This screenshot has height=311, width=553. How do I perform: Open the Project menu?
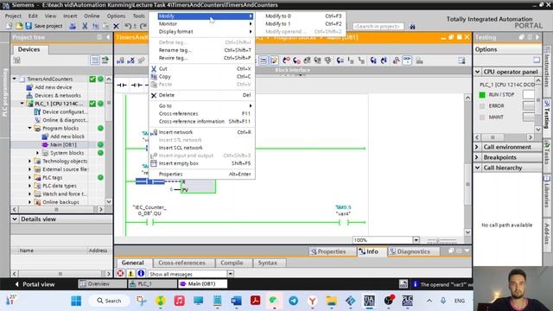[13, 16]
